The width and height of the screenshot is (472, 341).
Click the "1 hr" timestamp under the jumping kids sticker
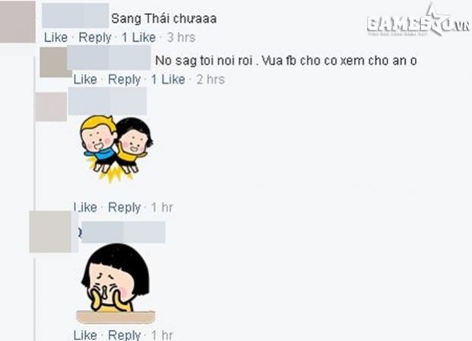pyautogui.click(x=162, y=207)
